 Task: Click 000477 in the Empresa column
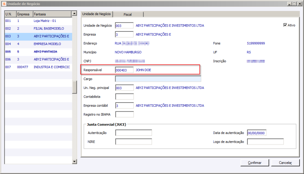(22, 67)
